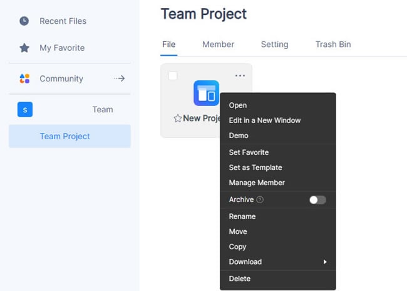Choose Open from context menu
This screenshot has height=291, width=407.
pos(278,105)
